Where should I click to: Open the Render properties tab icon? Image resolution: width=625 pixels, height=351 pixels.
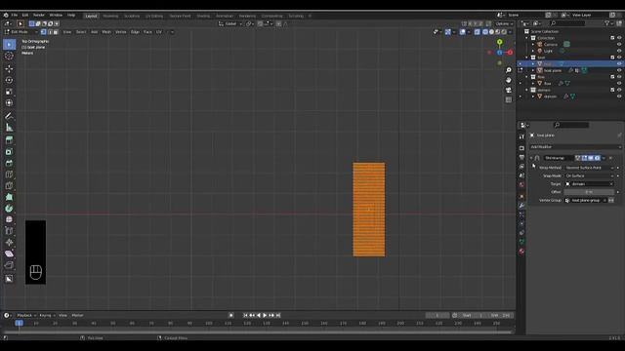click(x=521, y=148)
